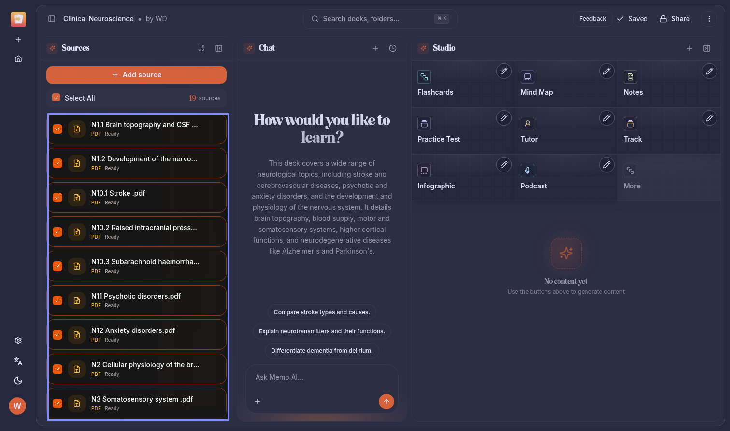Click the sort sources icon

[201, 48]
